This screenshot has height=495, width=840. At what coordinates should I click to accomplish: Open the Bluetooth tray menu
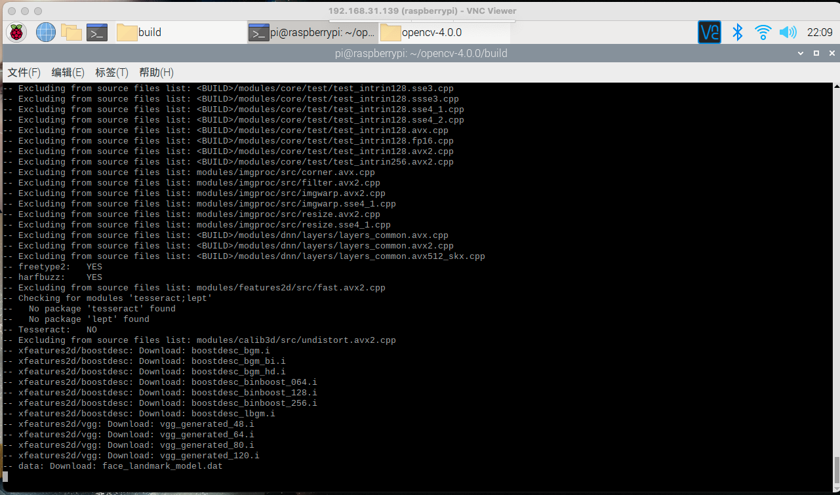[x=737, y=32]
